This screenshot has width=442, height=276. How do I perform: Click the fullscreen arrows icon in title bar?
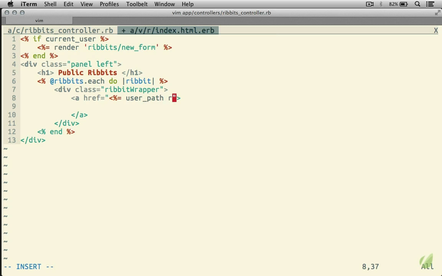click(437, 13)
